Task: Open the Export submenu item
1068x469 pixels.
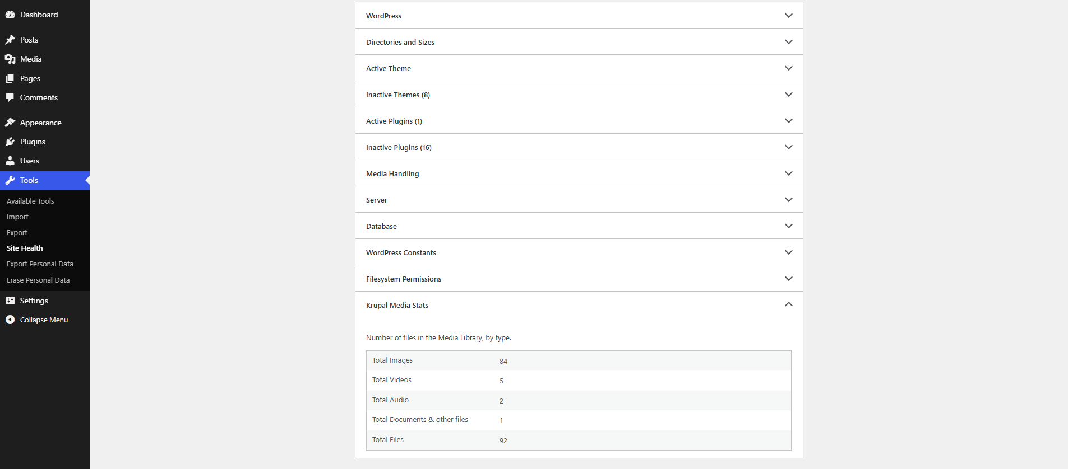Action: [17, 233]
